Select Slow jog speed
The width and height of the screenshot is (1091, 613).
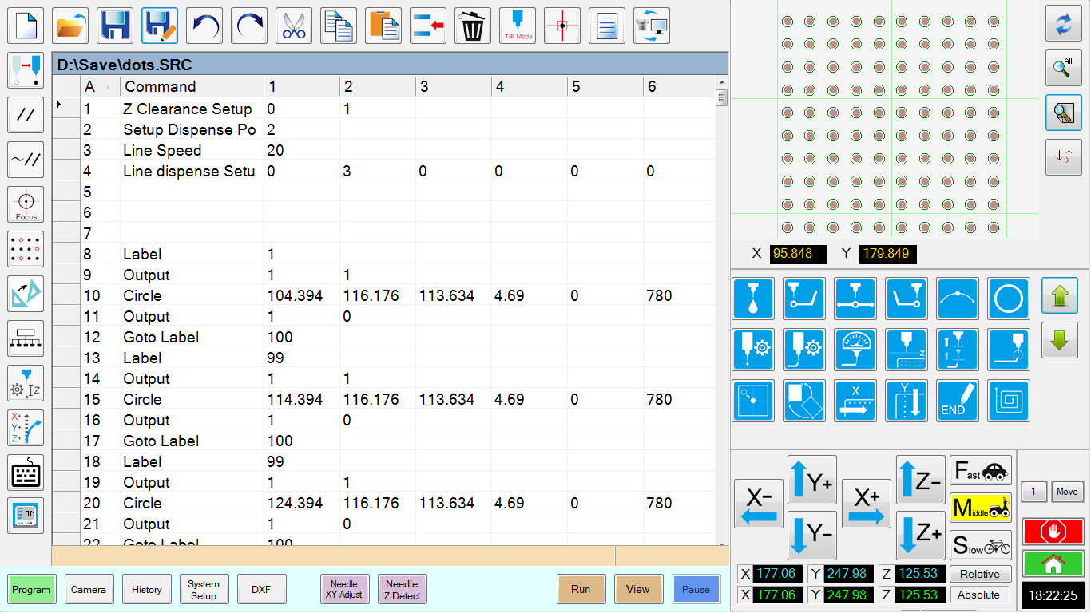click(980, 545)
